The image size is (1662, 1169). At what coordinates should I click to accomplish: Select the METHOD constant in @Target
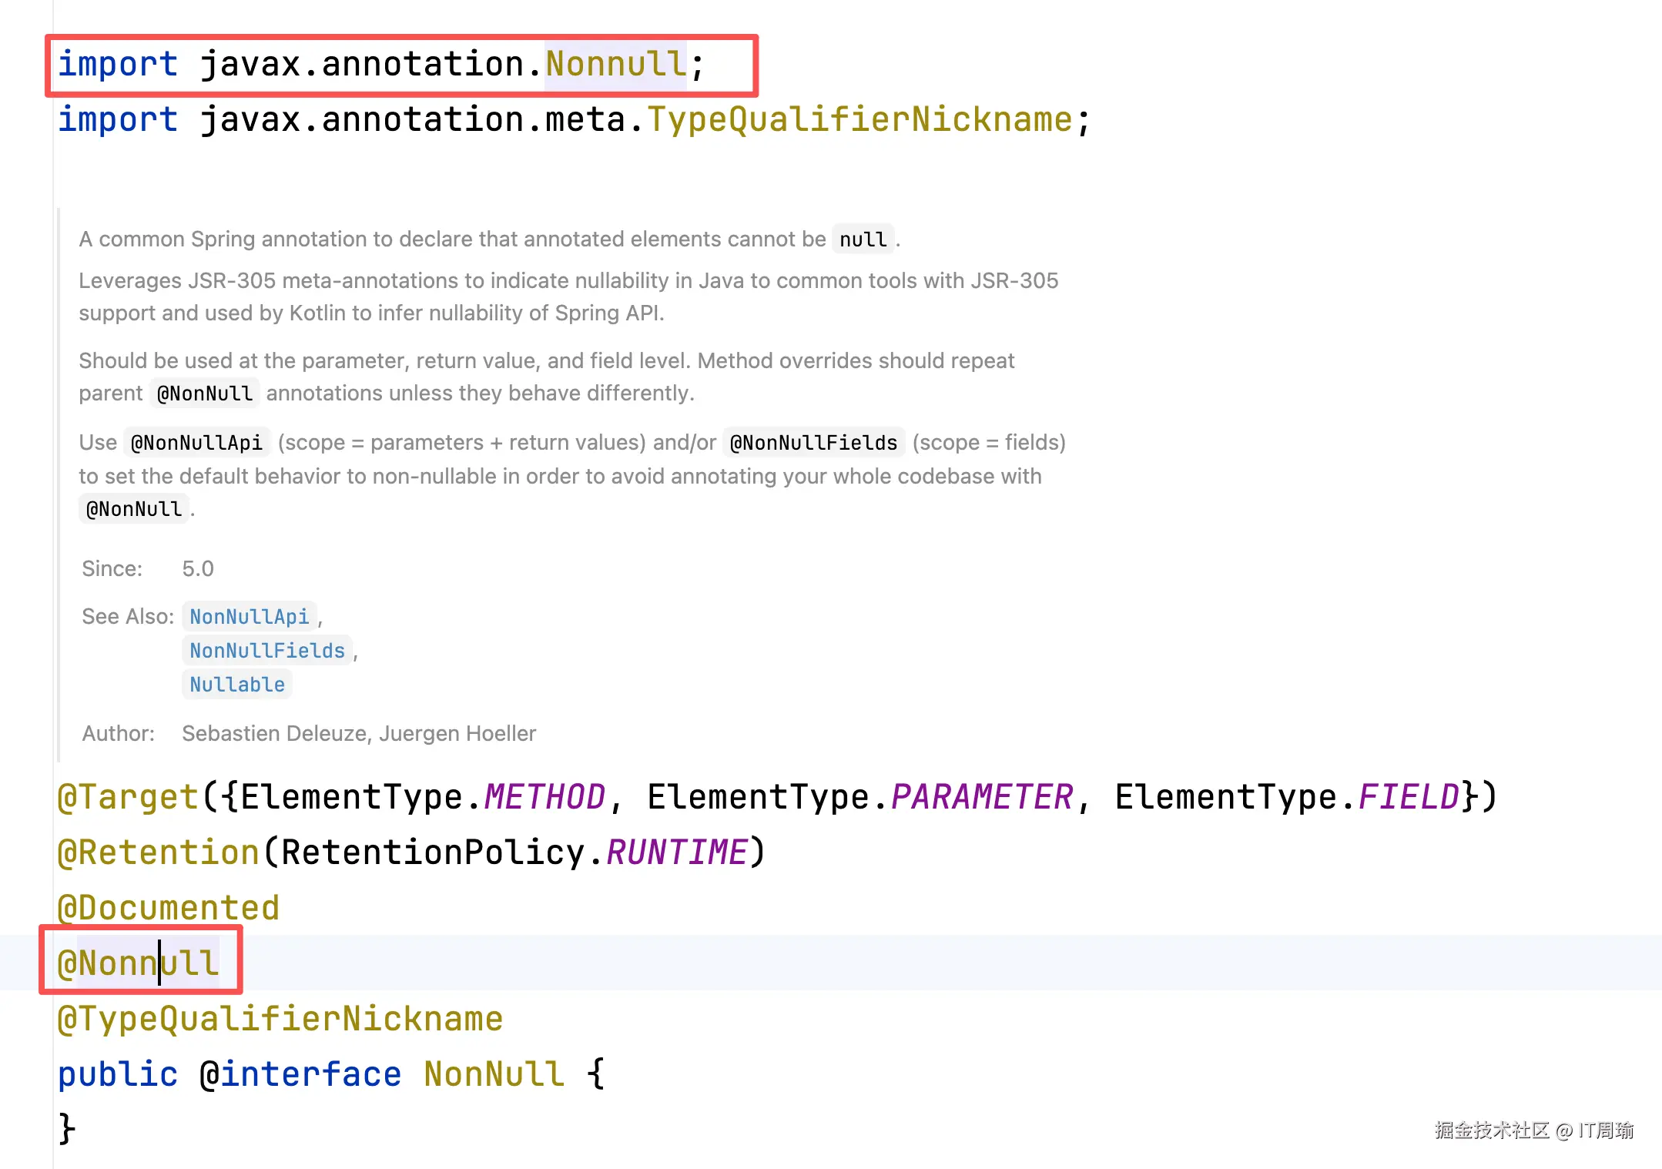point(545,797)
